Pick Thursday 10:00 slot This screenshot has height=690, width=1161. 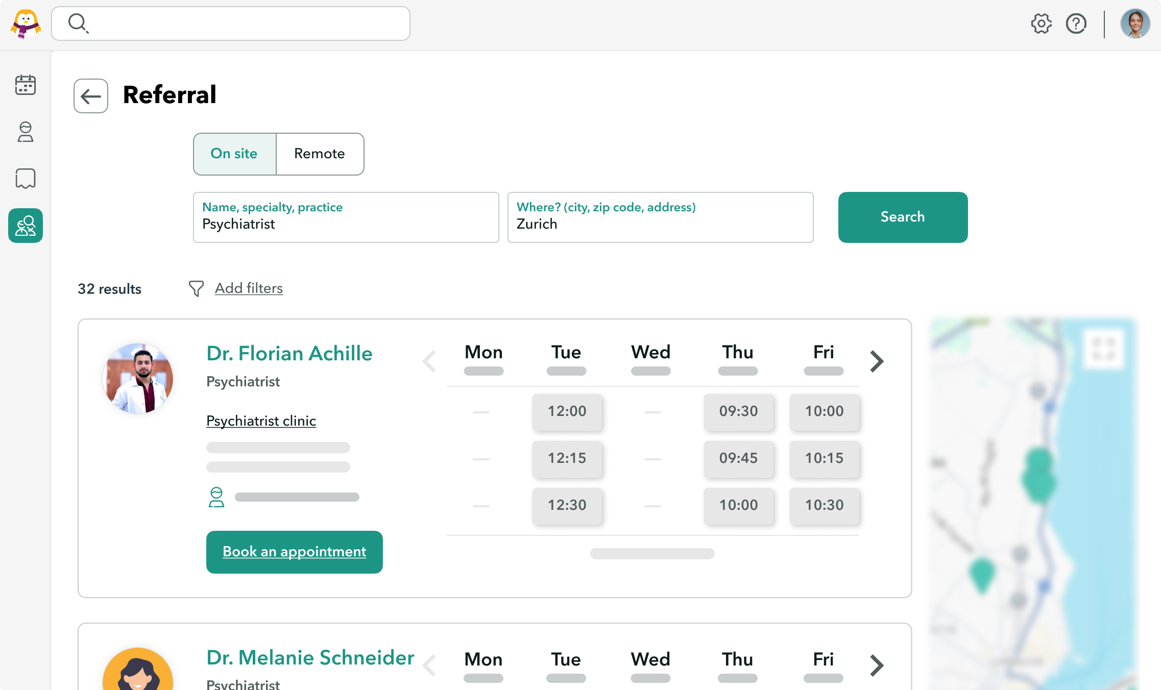[x=739, y=505]
